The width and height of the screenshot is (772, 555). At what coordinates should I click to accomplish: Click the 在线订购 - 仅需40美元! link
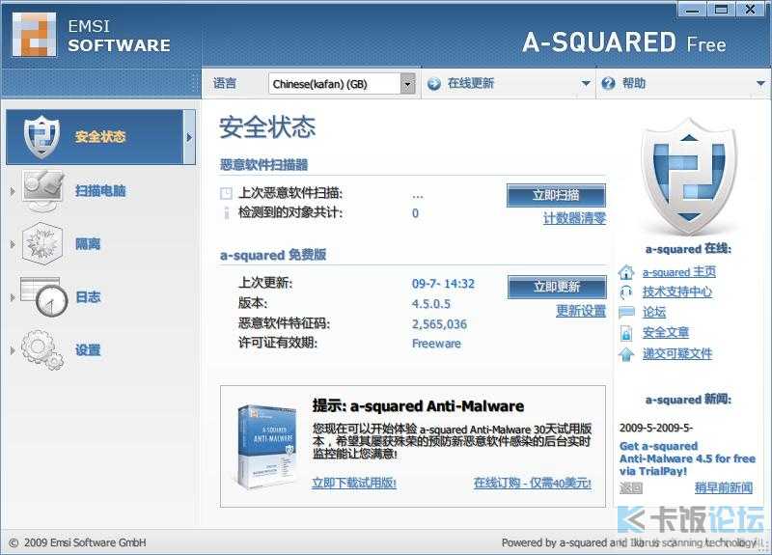pos(533,484)
